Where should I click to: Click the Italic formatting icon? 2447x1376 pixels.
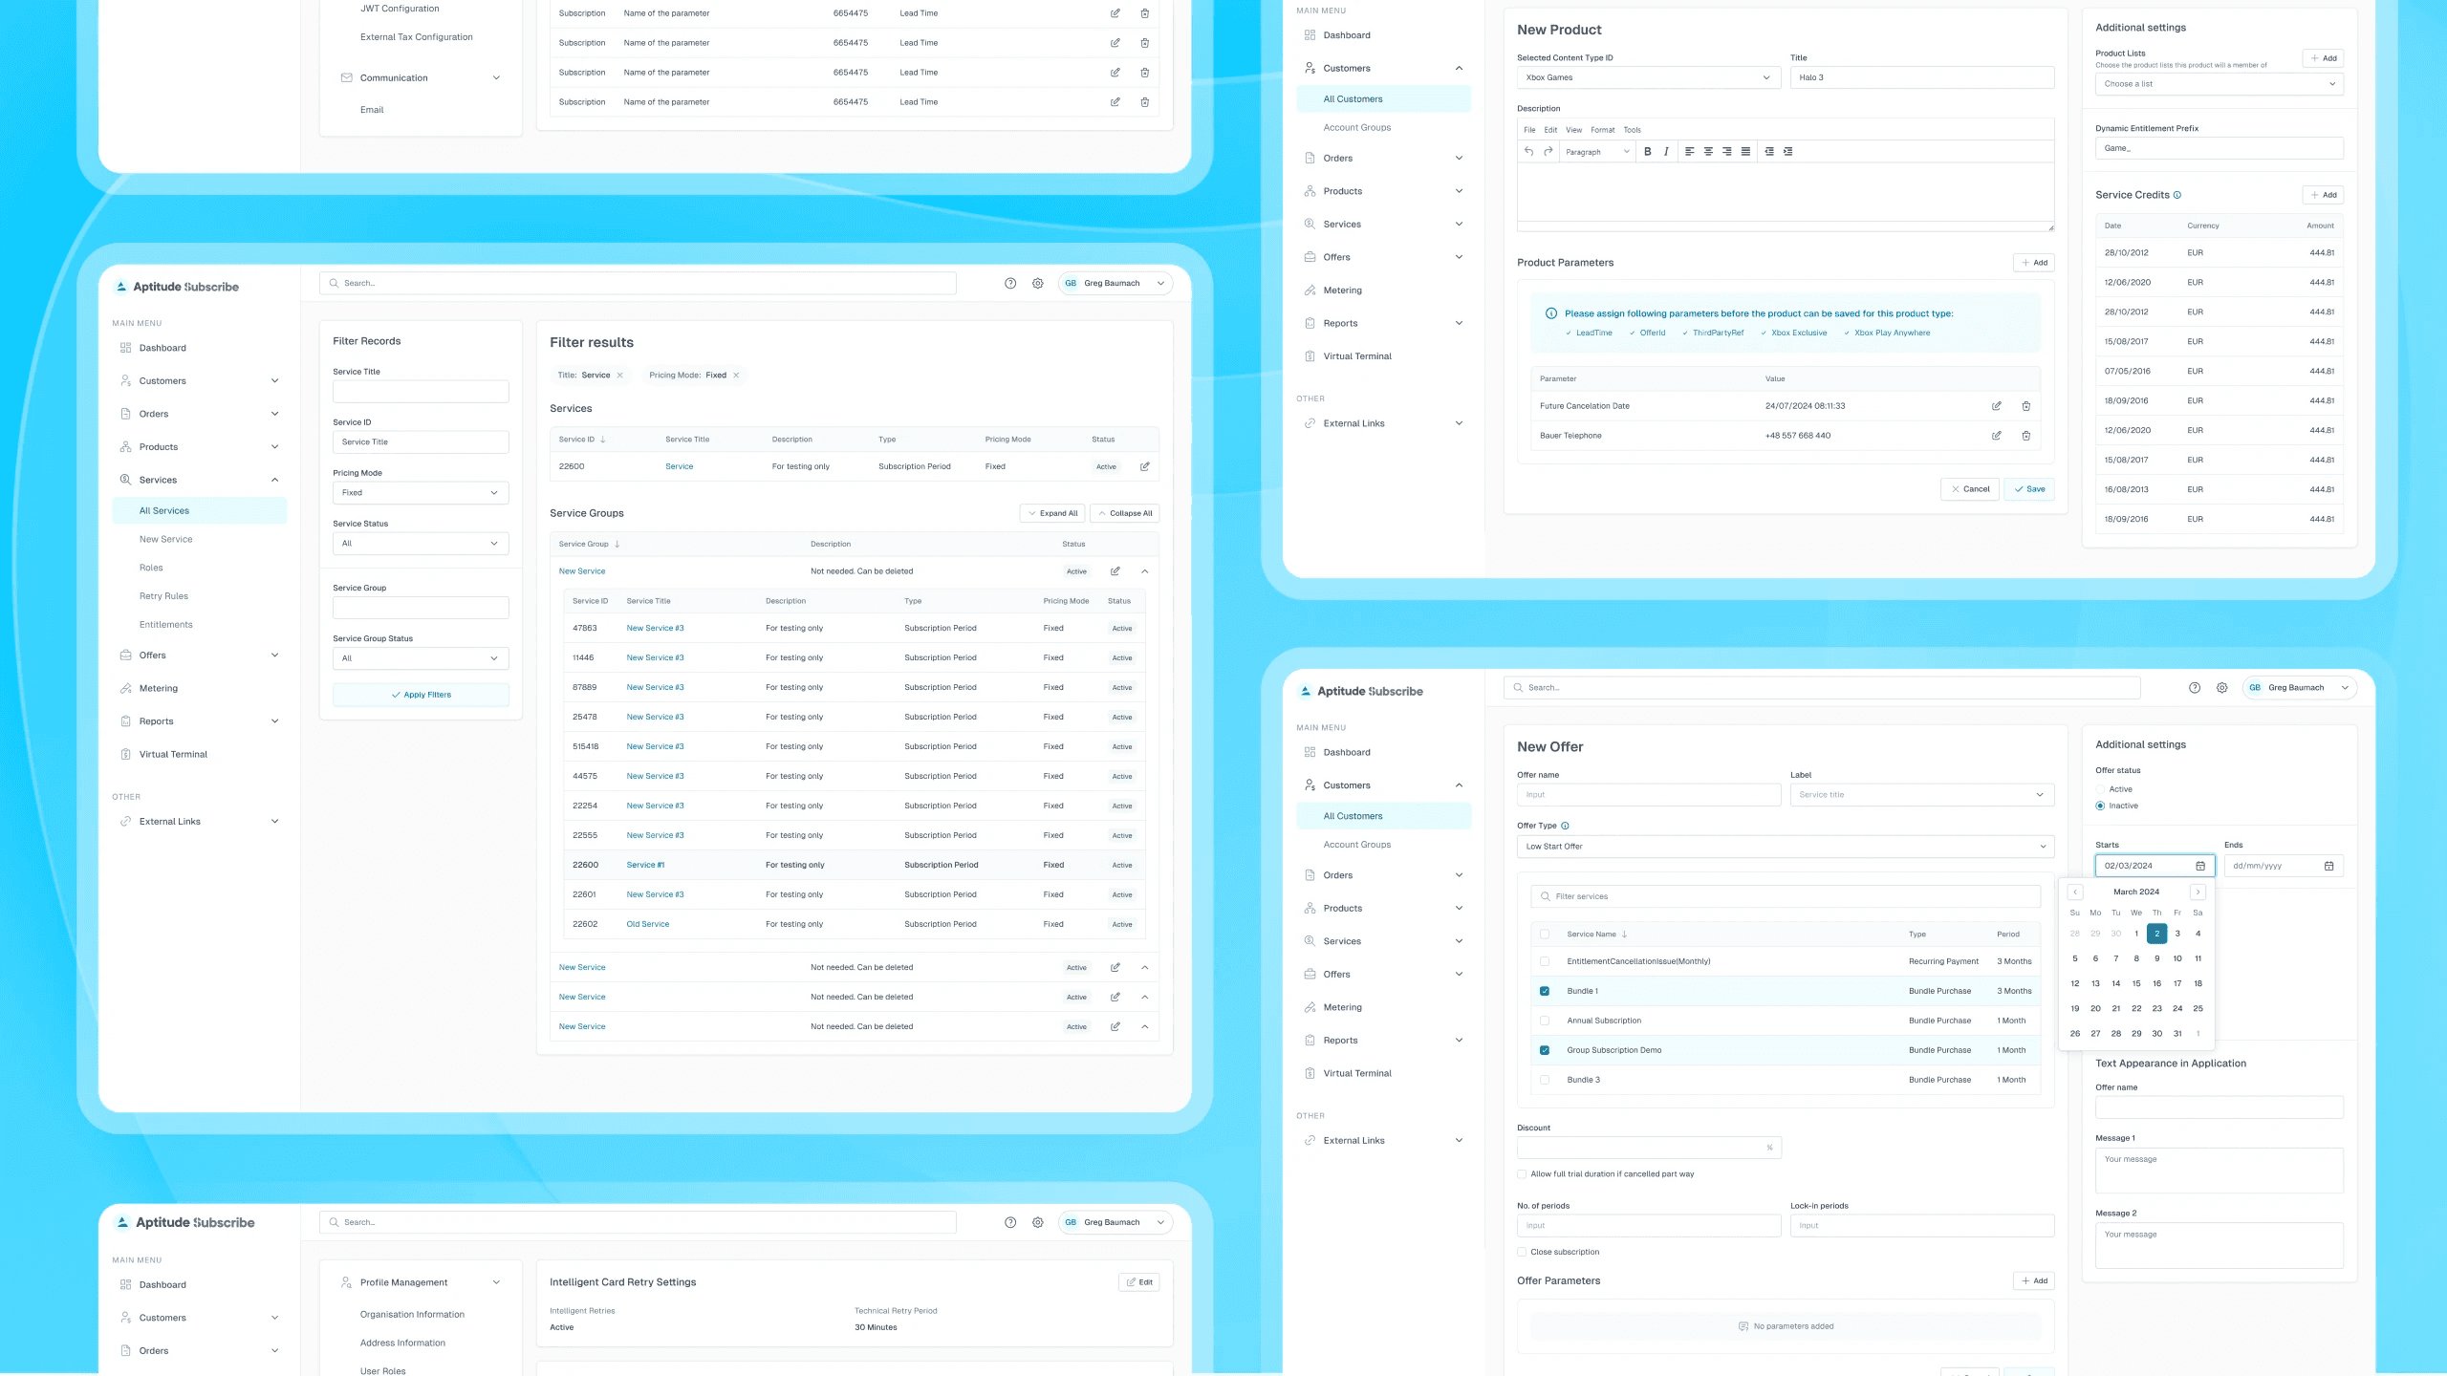(1666, 152)
